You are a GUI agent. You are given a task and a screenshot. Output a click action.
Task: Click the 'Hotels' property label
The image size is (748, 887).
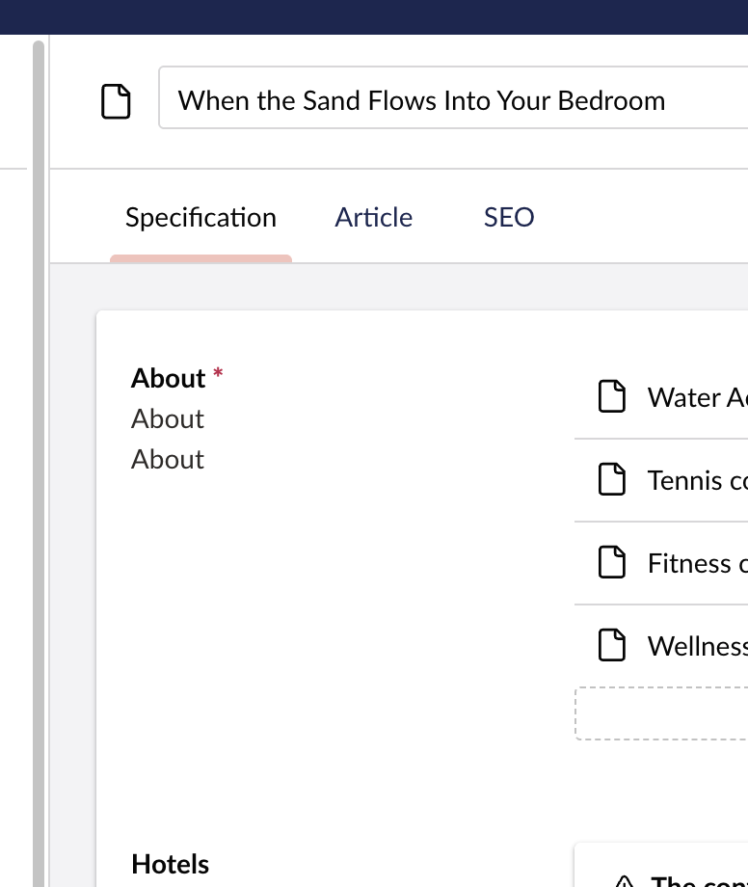(170, 864)
